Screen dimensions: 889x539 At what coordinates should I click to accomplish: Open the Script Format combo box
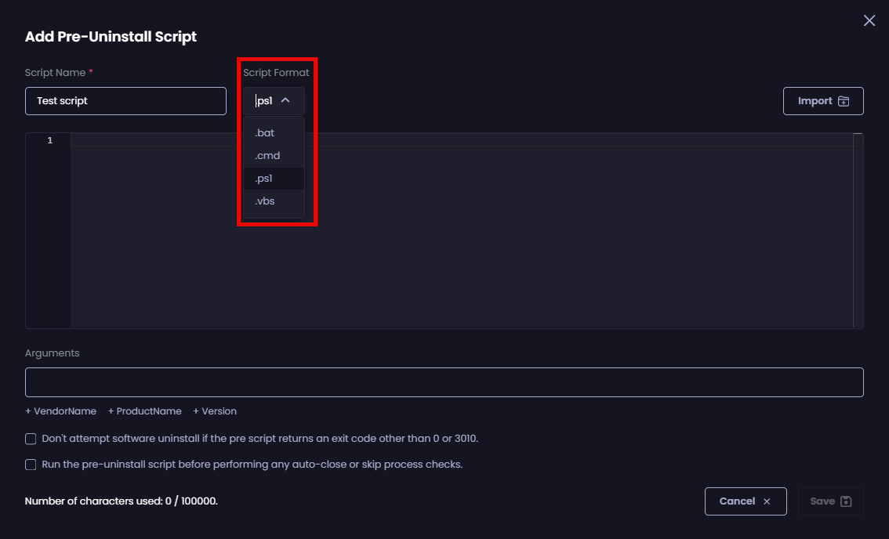coord(273,100)
